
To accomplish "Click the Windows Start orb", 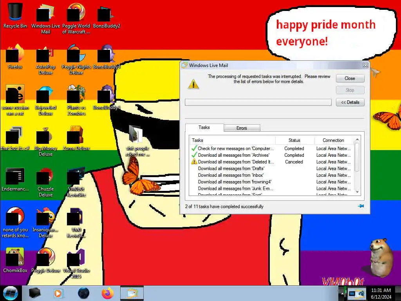I will [x=11, y=293].
